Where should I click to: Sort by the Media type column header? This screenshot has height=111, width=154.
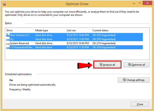click(x=50, y=30)
